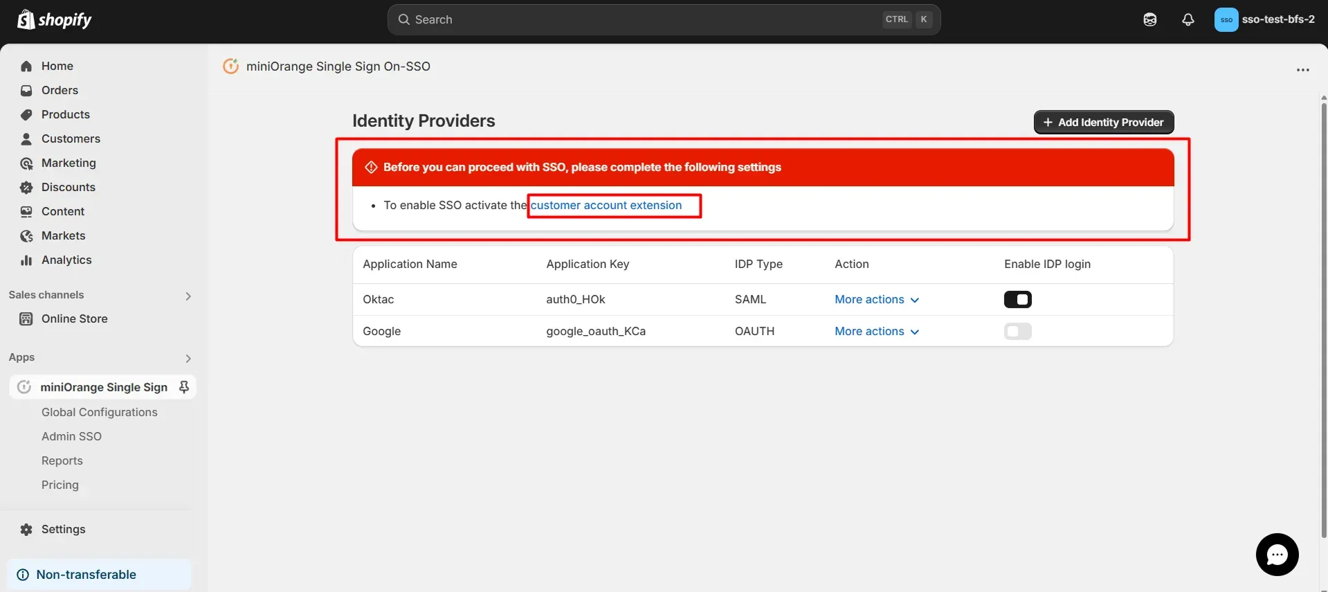Click the miniOrange logo in page header

click(230, 66)
